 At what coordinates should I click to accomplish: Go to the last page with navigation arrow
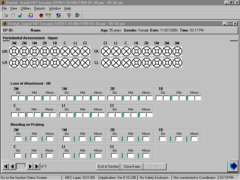tap(37, 166)
